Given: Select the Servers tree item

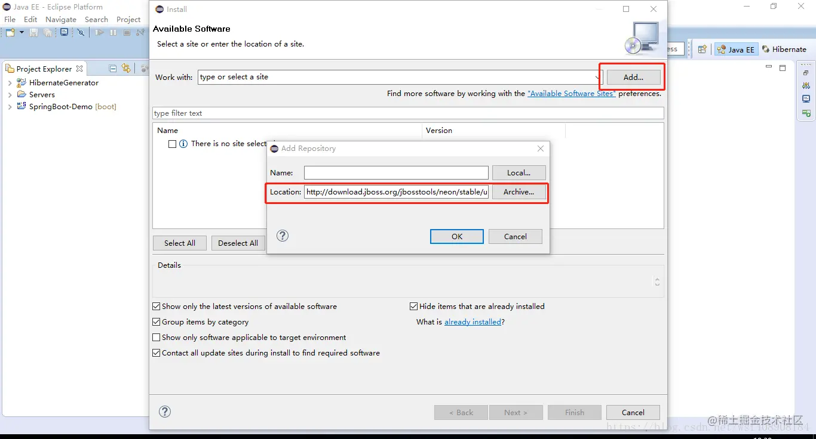Looking at the screenshot, I should click(41, 95).
